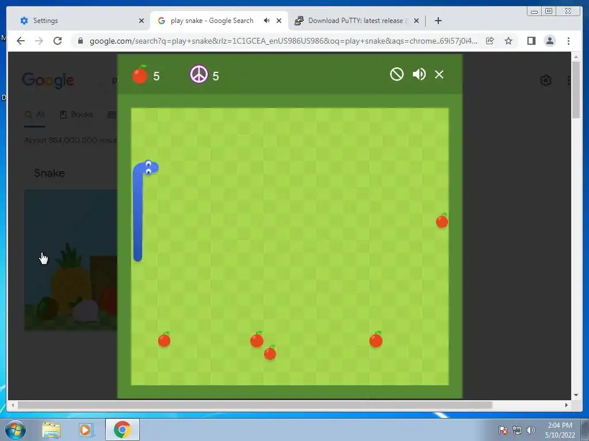
Task: Click the Chrome taskbar button
Action: pyautogui.click(x=122, y=430)
